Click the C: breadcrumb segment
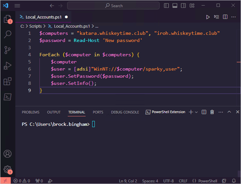This screenshot has height=184, width=241. pos(22,26)
